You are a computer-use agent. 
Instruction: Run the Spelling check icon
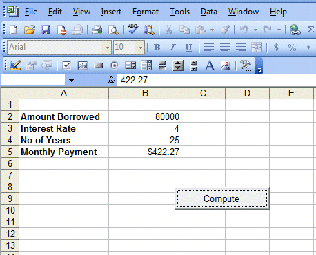click(133, 30)
